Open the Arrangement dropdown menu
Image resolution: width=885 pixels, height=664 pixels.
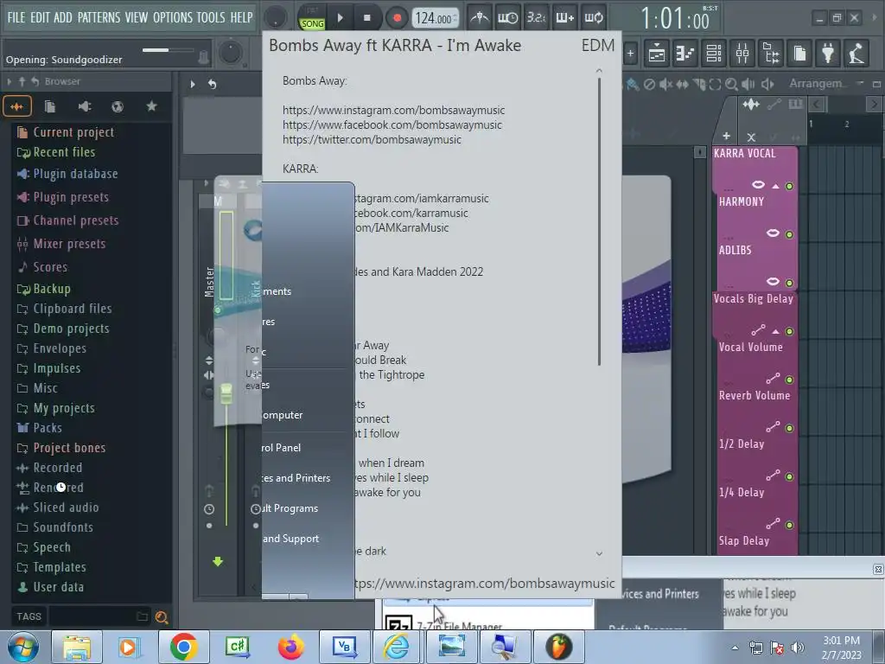pyautogui.click(x=860, y=84)
